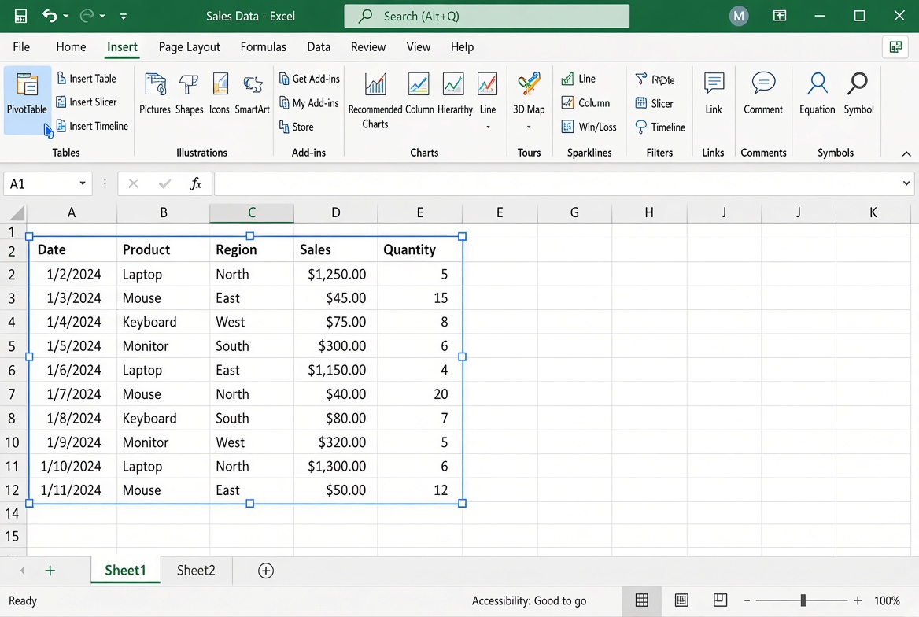Collapse the ribbon
Viewport: 919px width, 617px height.
(906, 153)
